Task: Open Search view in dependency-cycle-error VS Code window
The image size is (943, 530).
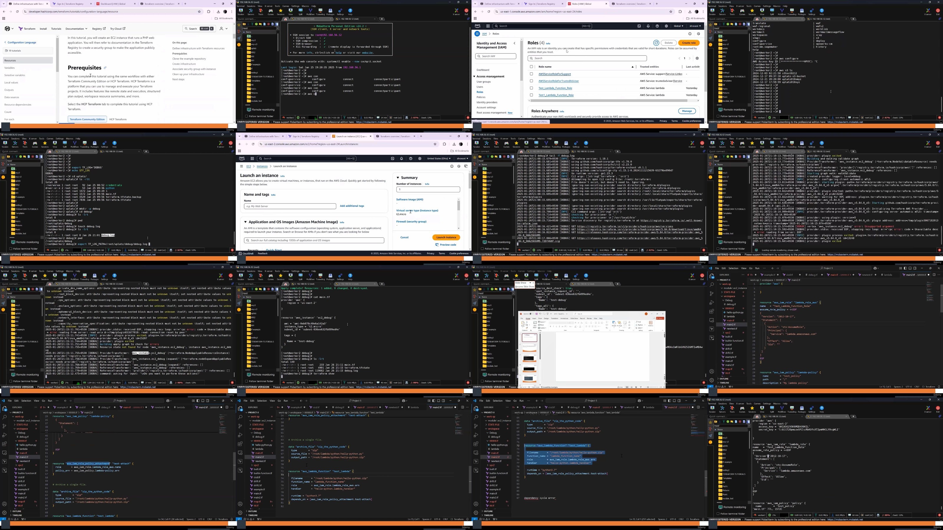Action: pos(476,417)
